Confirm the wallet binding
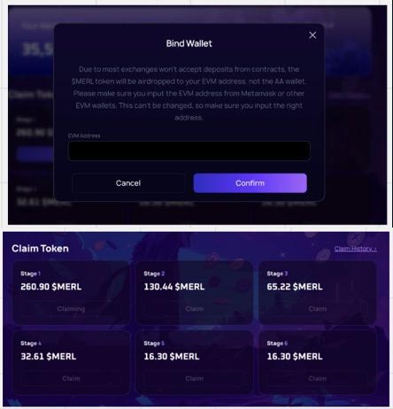 tap(250, 183)
